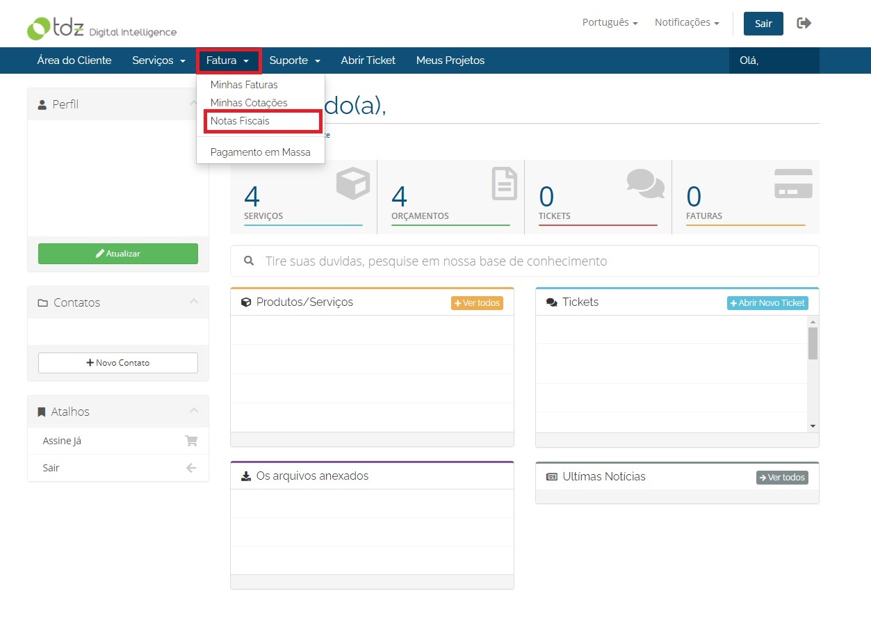The height and width of the screenshot is (625, 871).
Task: Click the knowledge base search field
Action: coord(525,261)
